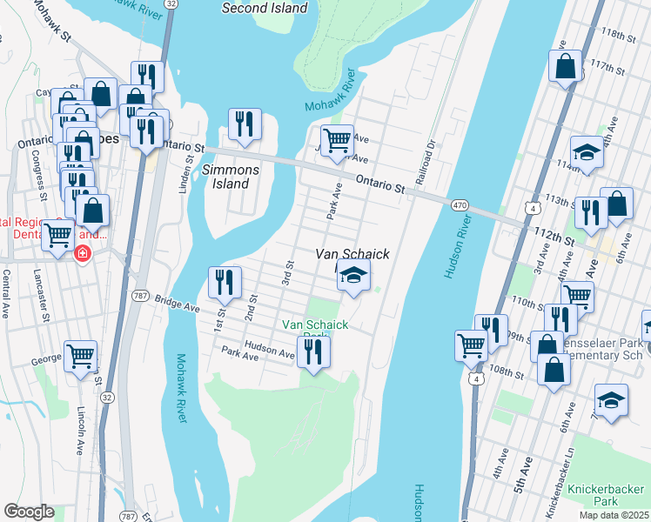Click the restaurant marker near 1st St
The image size is (651, 522).
(225, 284)
